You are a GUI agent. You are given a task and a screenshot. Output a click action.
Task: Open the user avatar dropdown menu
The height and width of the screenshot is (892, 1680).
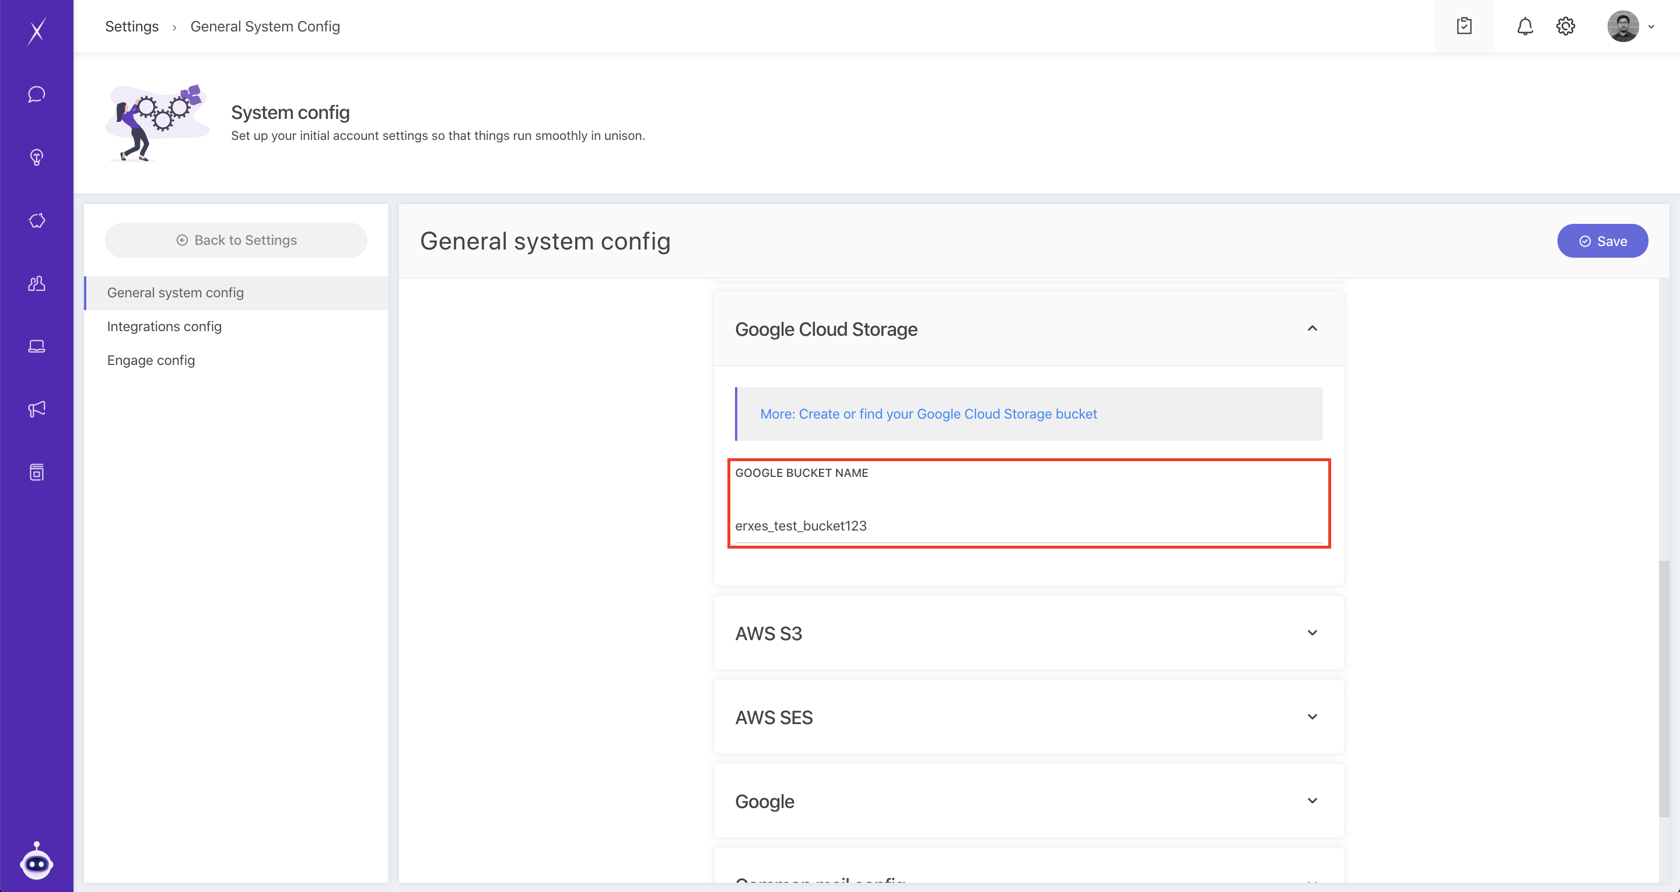(x=1630, y=26)
